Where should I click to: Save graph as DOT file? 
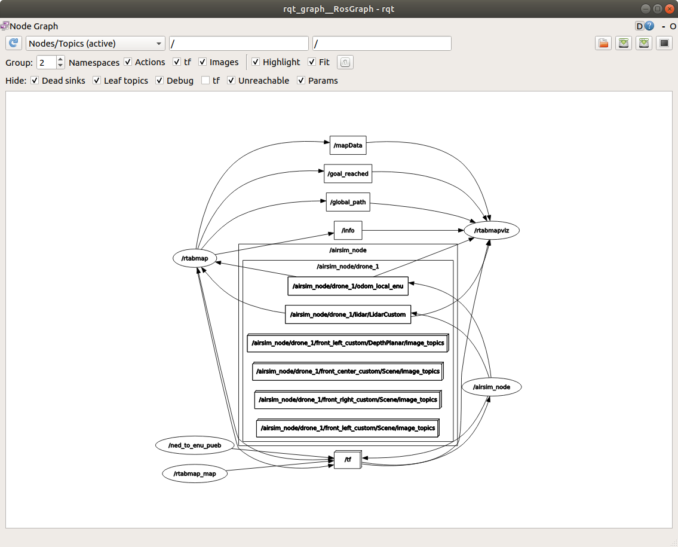pos(624,43)
